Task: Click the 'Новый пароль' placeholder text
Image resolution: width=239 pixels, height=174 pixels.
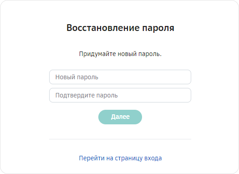Action: [76, 77]
